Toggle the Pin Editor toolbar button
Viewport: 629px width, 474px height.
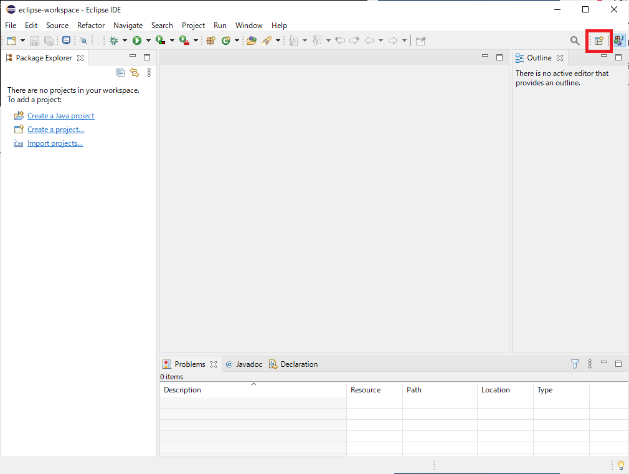[x=420, y=40]
